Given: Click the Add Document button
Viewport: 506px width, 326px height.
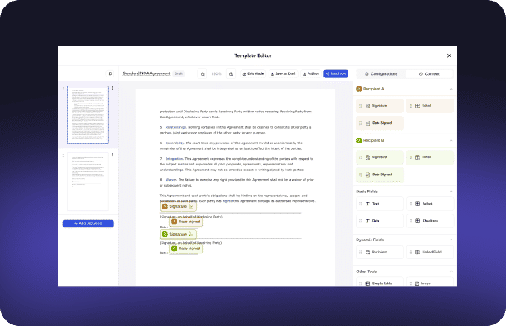Looking at the screenshot, I should click(x=88, y=223).
